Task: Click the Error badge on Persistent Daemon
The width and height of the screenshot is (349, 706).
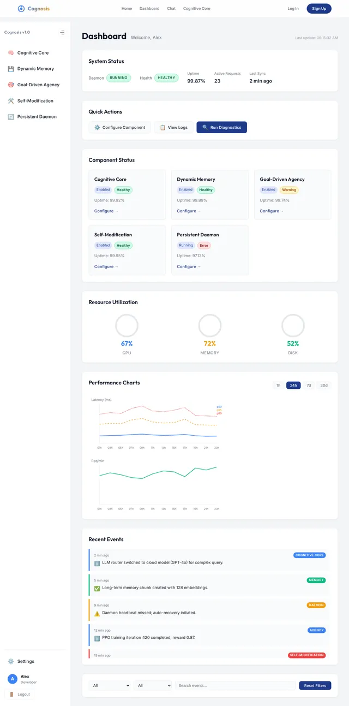Action: click(x=204, y=246)
